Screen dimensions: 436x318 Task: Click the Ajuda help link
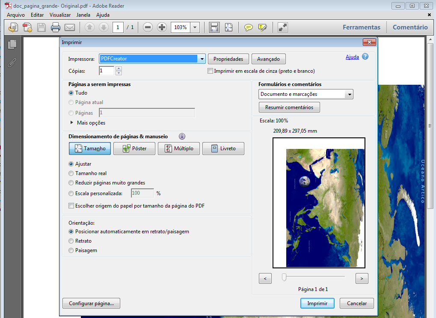[x=352, y=57]
